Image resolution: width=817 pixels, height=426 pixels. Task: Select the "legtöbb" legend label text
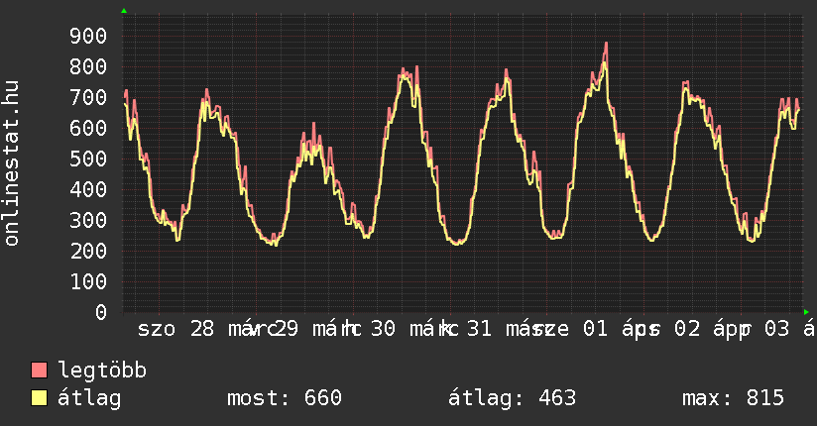click(x=103, y=371)
